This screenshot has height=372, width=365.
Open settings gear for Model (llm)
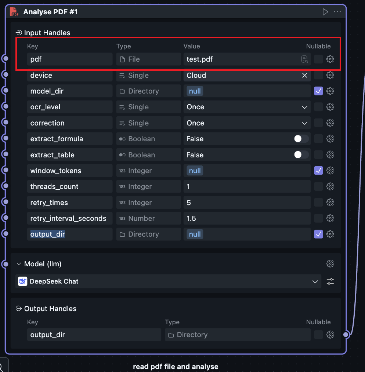click(330, 263)
